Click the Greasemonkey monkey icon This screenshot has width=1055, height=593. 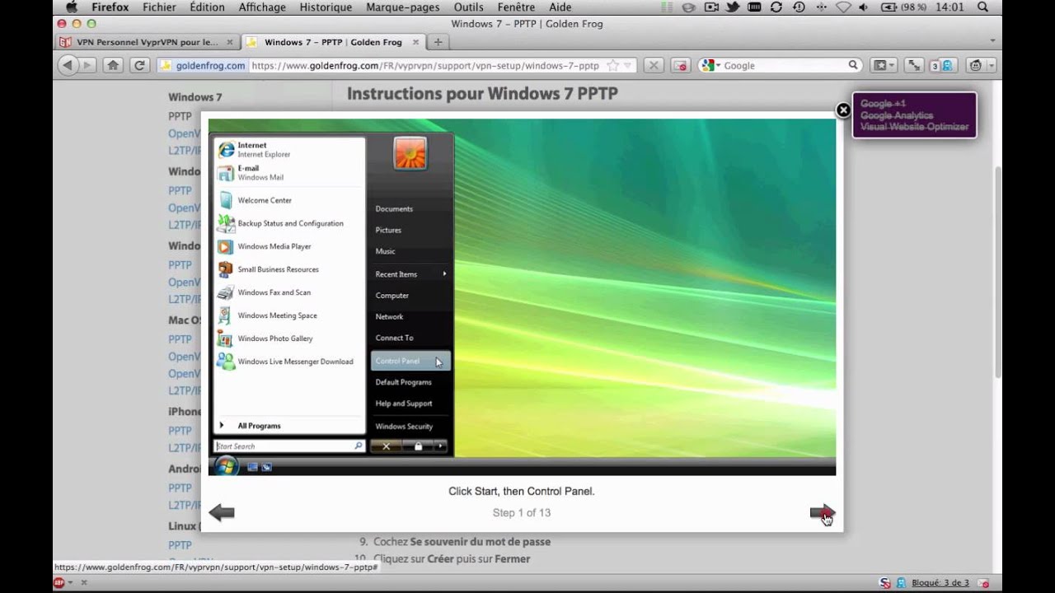click(x=976, y=65)
